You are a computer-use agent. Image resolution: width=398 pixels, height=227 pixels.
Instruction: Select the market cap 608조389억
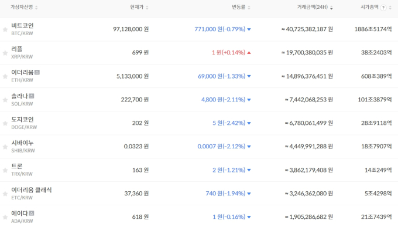376,76
